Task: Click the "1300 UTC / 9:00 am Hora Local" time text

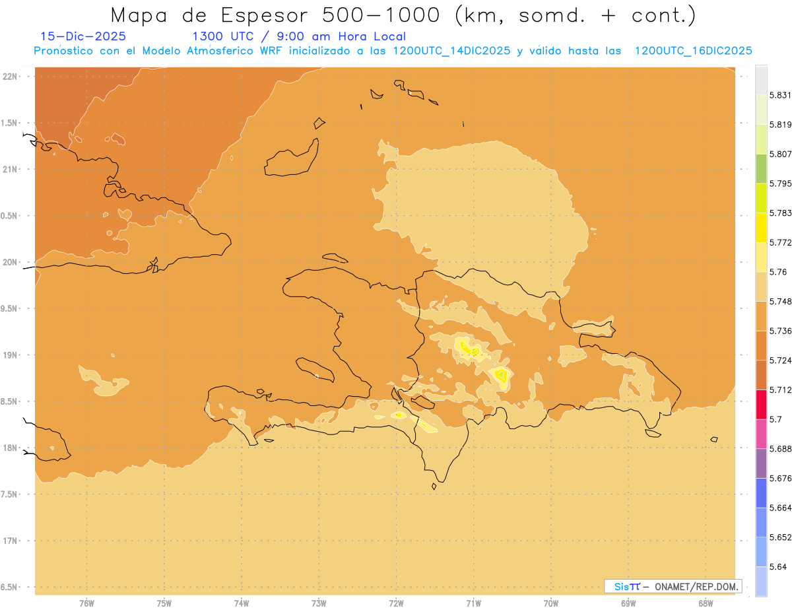Action: pyautogui.click(x=299, y=36)
